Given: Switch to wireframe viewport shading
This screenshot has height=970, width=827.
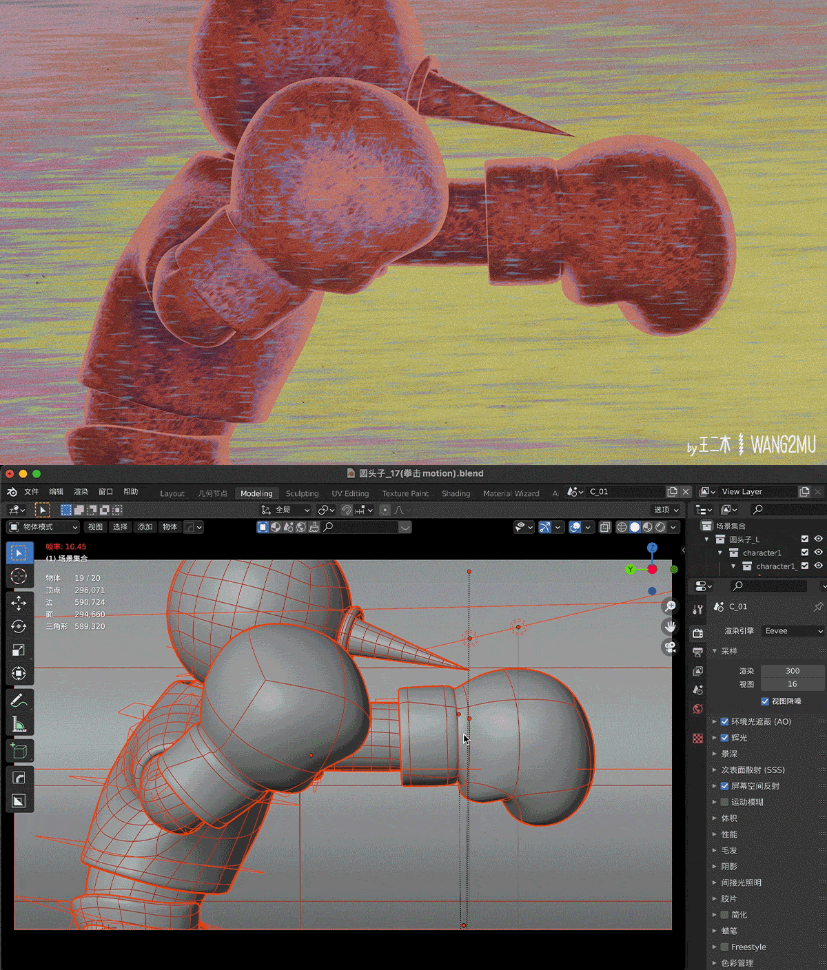Looking at the screenshot, I should point(622,527).
